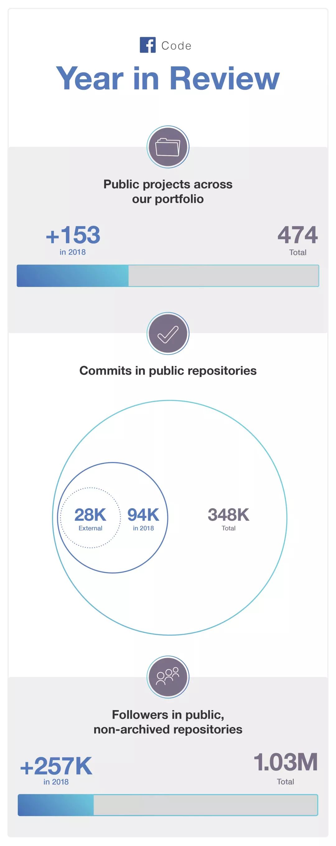
Task: Click the blue filled part of followers bar
Action: (x=56, y=805)
